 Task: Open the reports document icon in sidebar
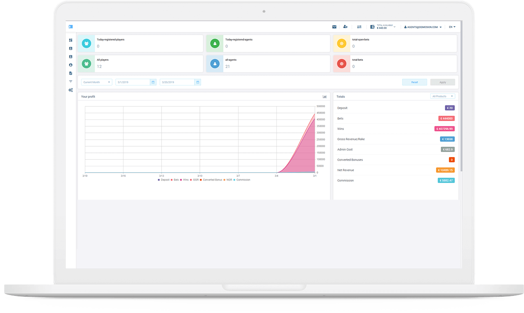[71, 73]
